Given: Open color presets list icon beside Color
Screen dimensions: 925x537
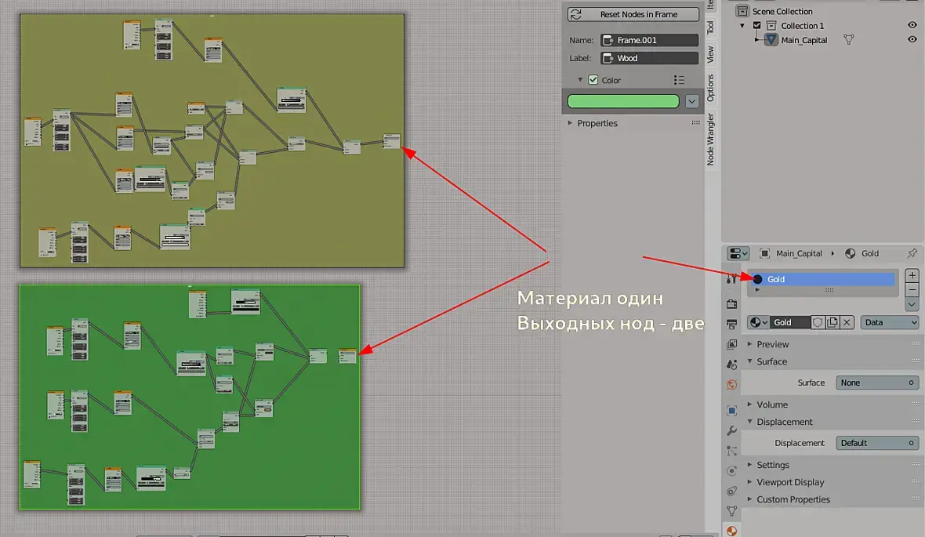Looking at the screenshot, I should [679, 80].
